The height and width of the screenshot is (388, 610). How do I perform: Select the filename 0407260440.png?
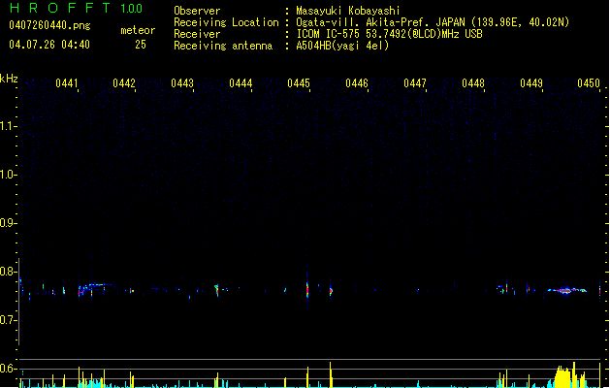coord(49,25)
